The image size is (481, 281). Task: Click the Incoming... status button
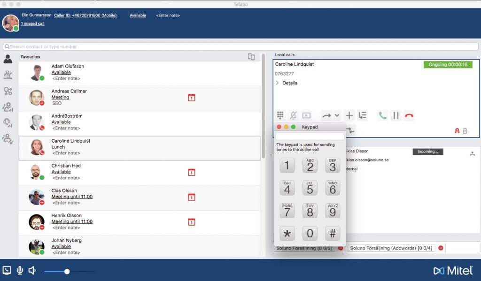pos(427,152)
